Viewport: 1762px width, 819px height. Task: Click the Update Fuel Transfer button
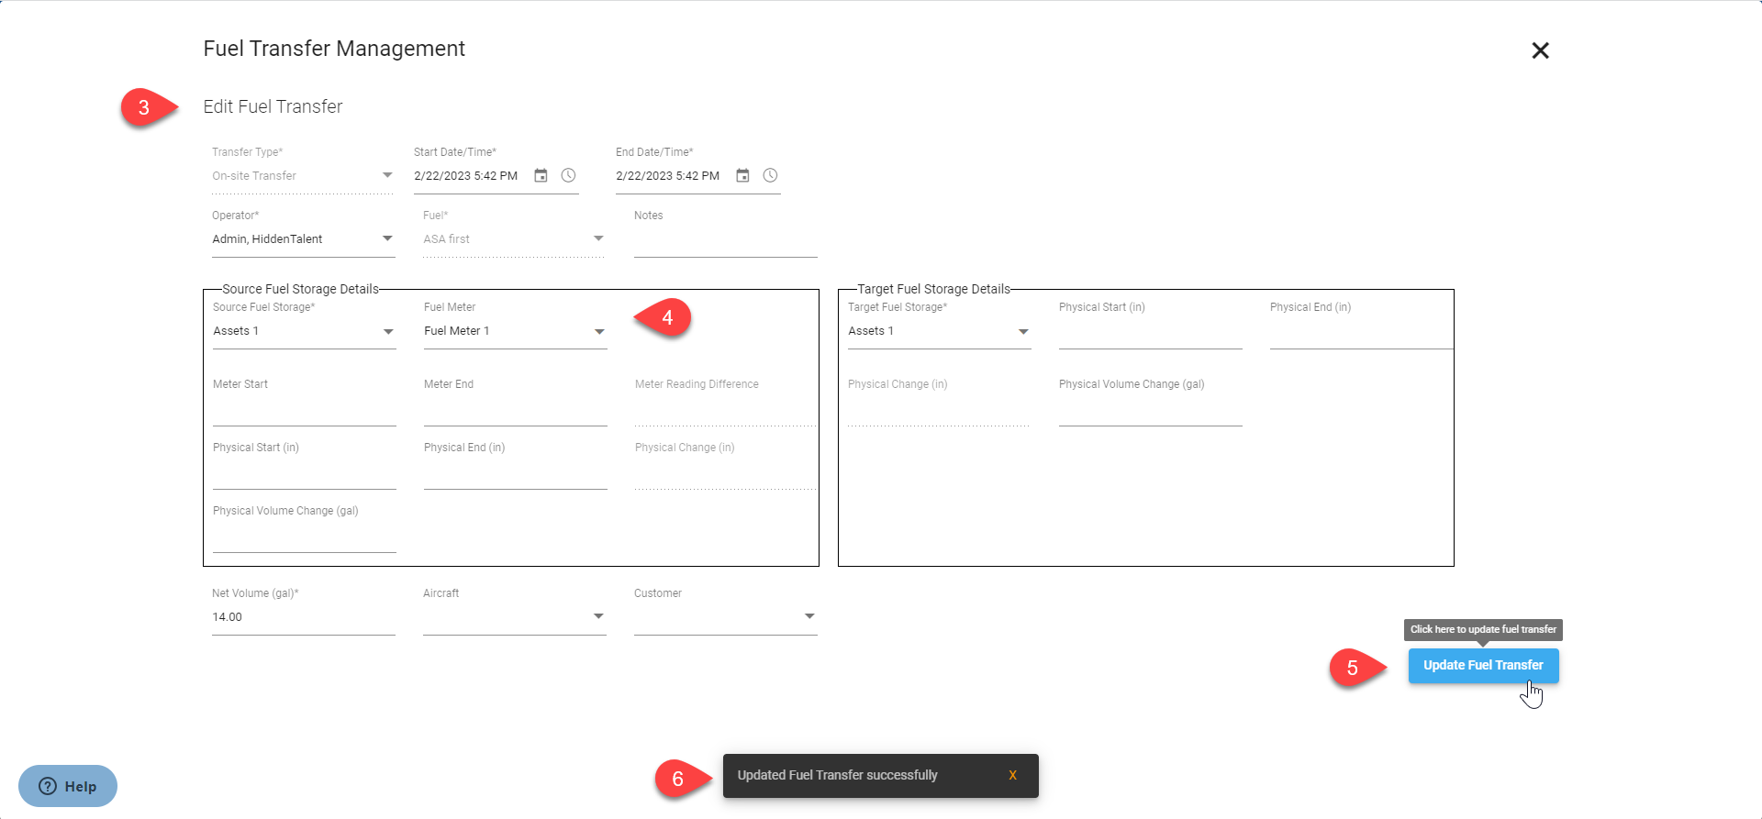click(1483, 665)
